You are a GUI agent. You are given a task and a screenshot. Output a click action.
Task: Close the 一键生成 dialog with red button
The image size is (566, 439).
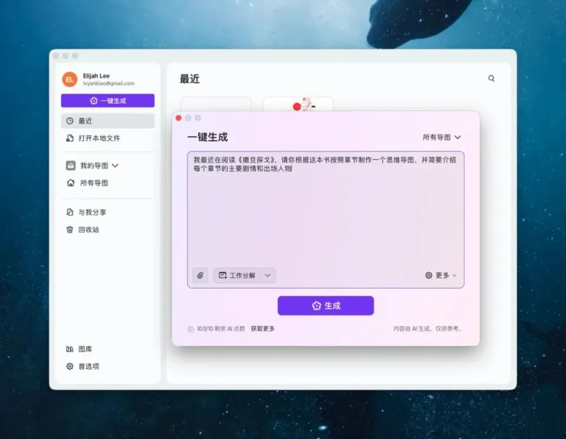pyautogui.click(x=179, y=118)
